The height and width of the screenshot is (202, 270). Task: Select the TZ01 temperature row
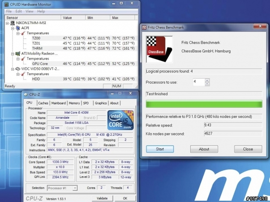[x=84, y=43]
